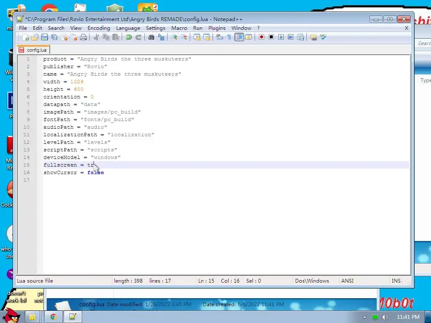Start macro recording with red circle
The width and height of the screenshot is (431, 323).
click(x=261, y=37)
